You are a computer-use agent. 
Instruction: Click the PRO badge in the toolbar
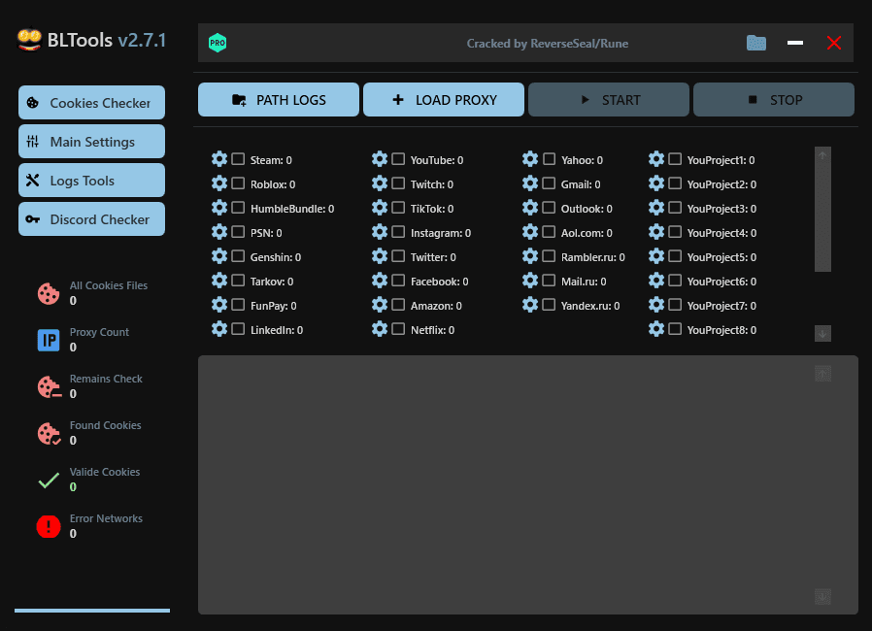218,43
